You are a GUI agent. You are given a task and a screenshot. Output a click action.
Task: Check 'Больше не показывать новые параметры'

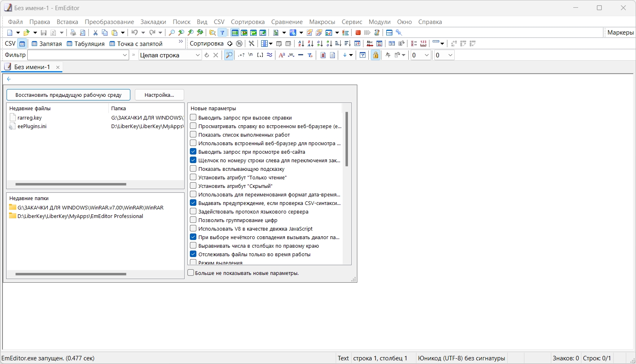[x=191, y=273]
